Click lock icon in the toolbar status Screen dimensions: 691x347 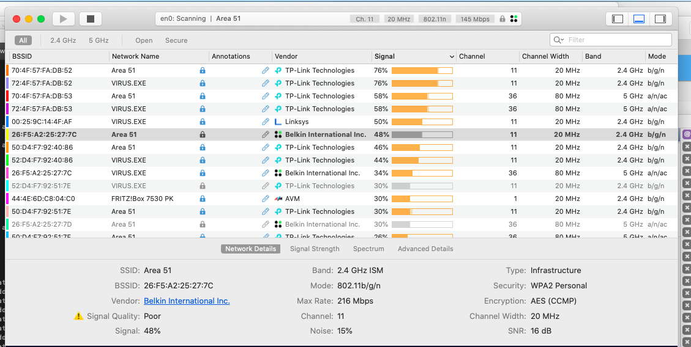coord(502,19)
